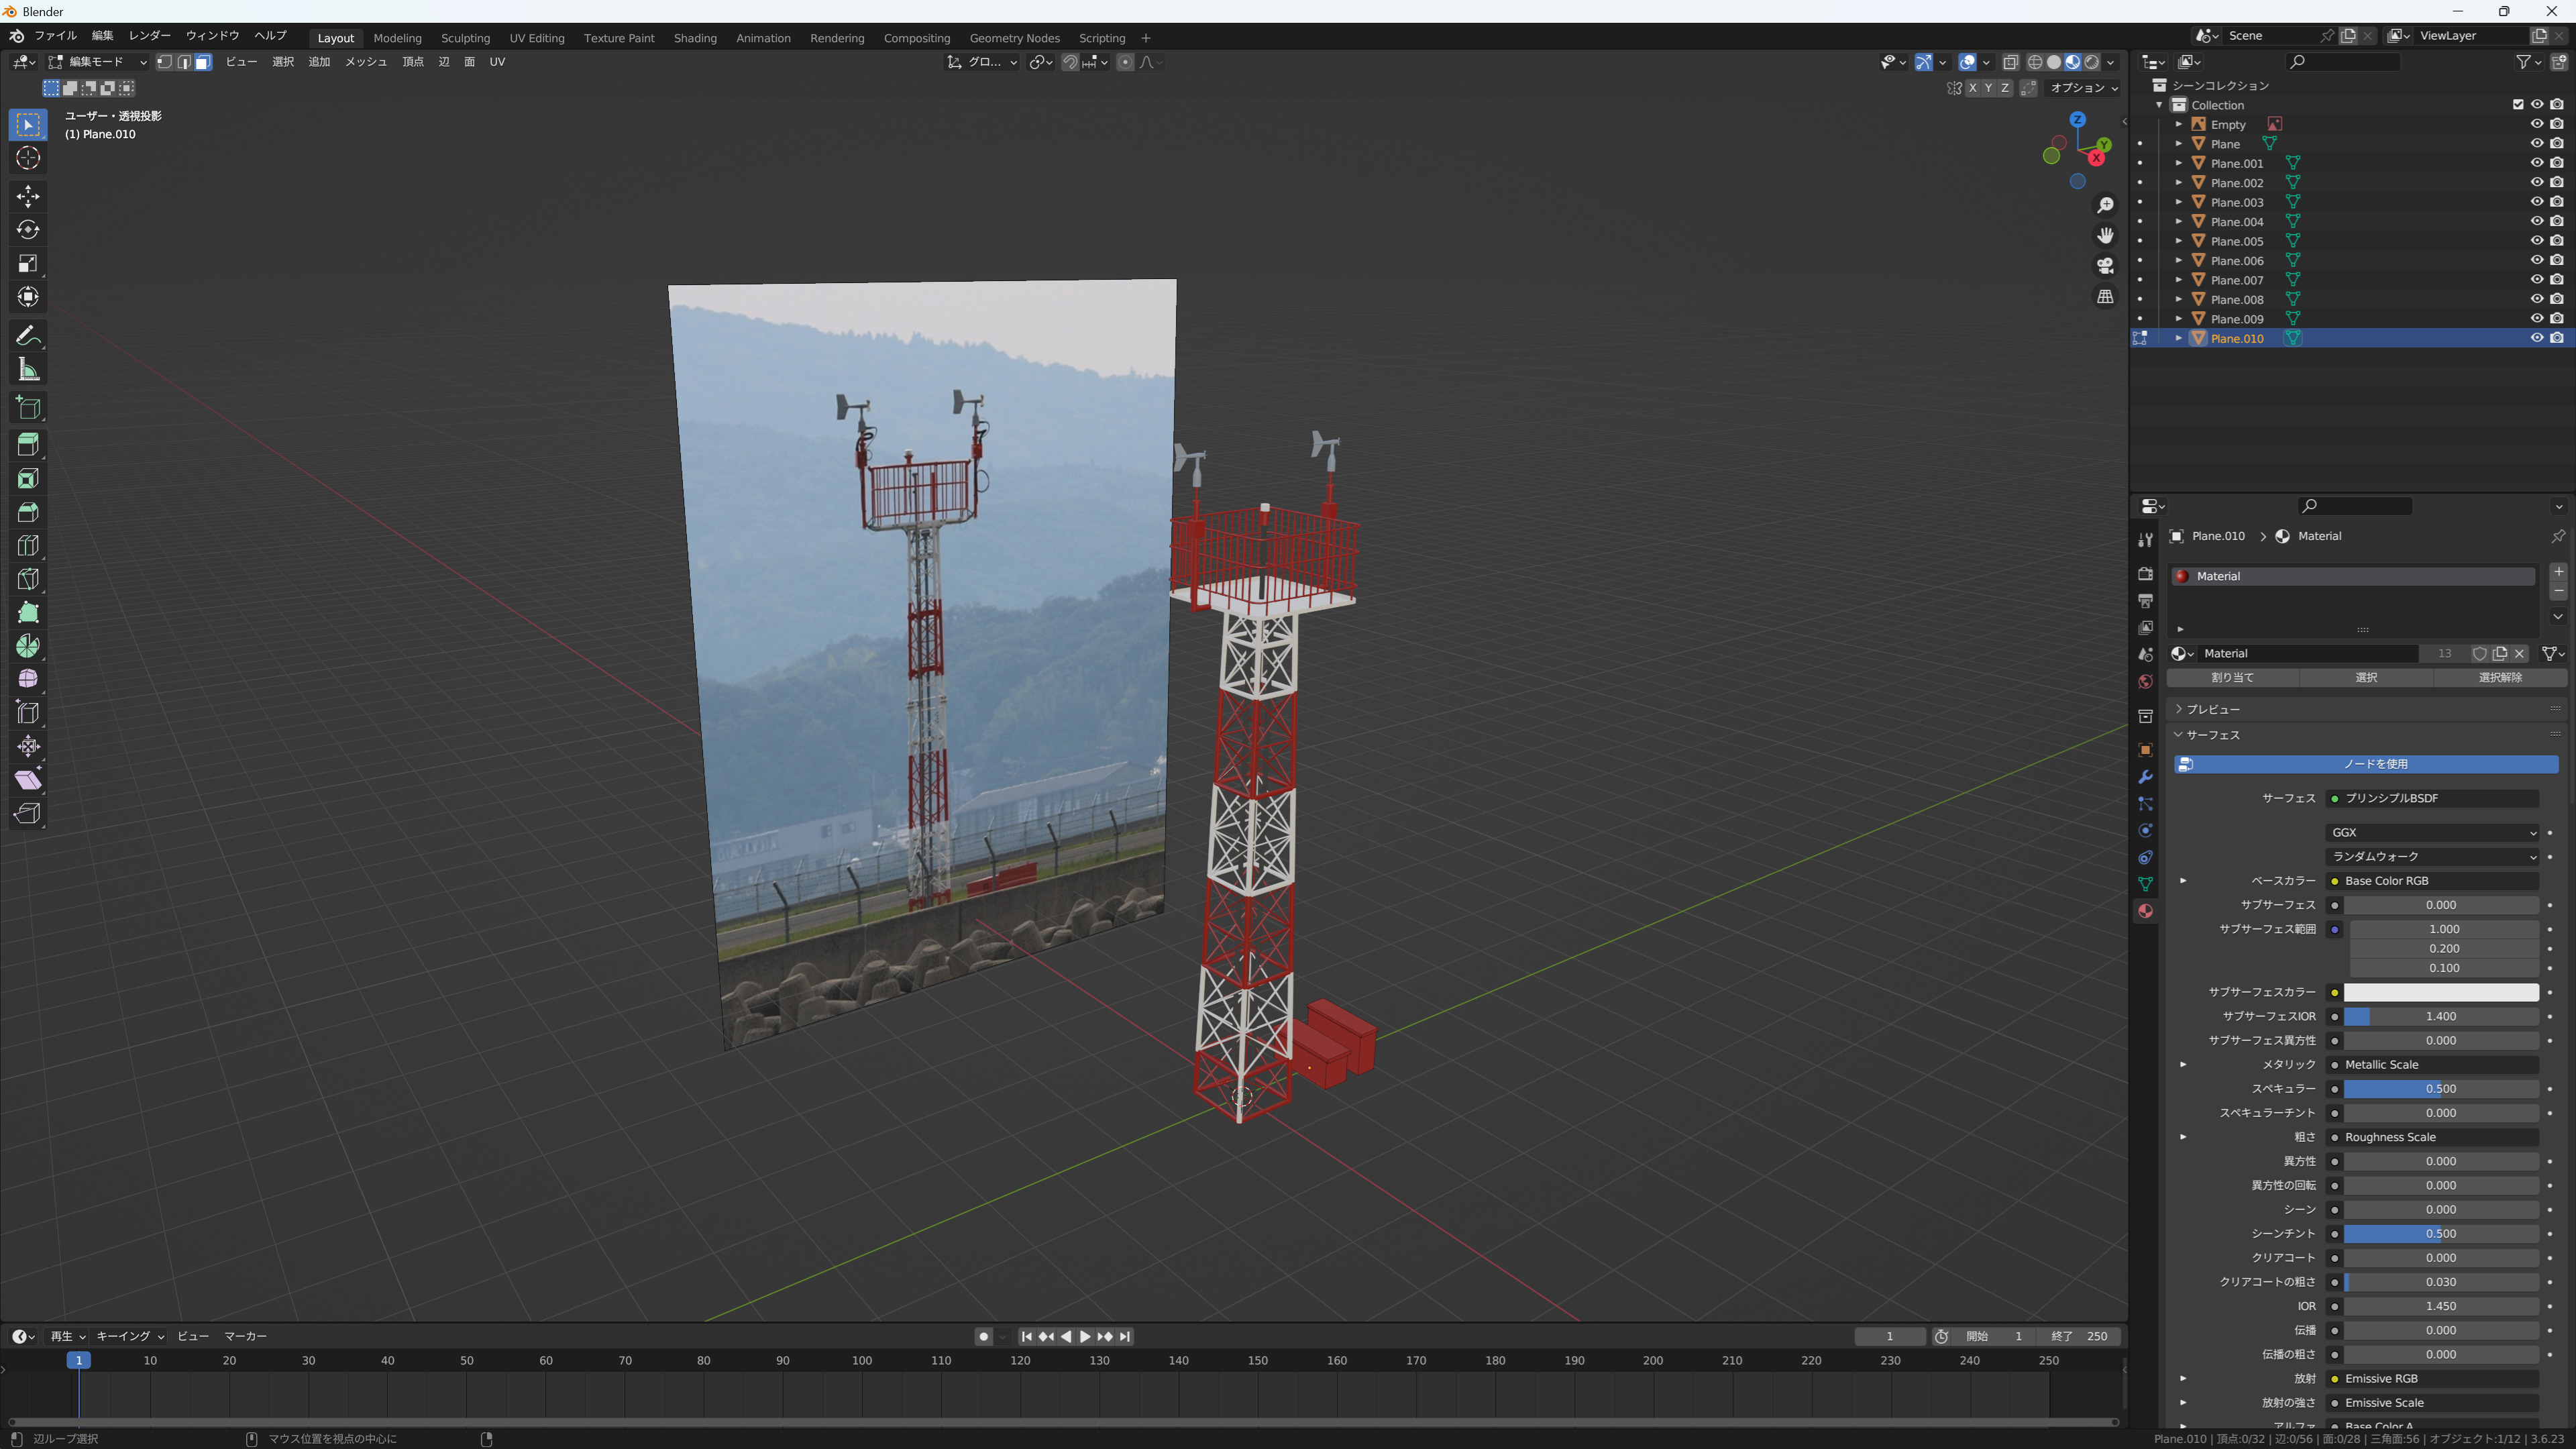Select the Scale tool
The height and width of the screenshot is (1449, 2576).
click(28, 264)
